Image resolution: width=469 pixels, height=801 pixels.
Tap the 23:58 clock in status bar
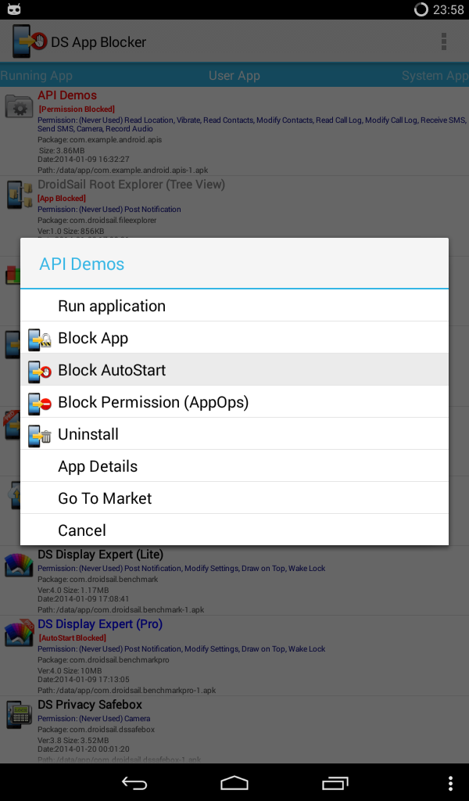(x=448, y=10)
